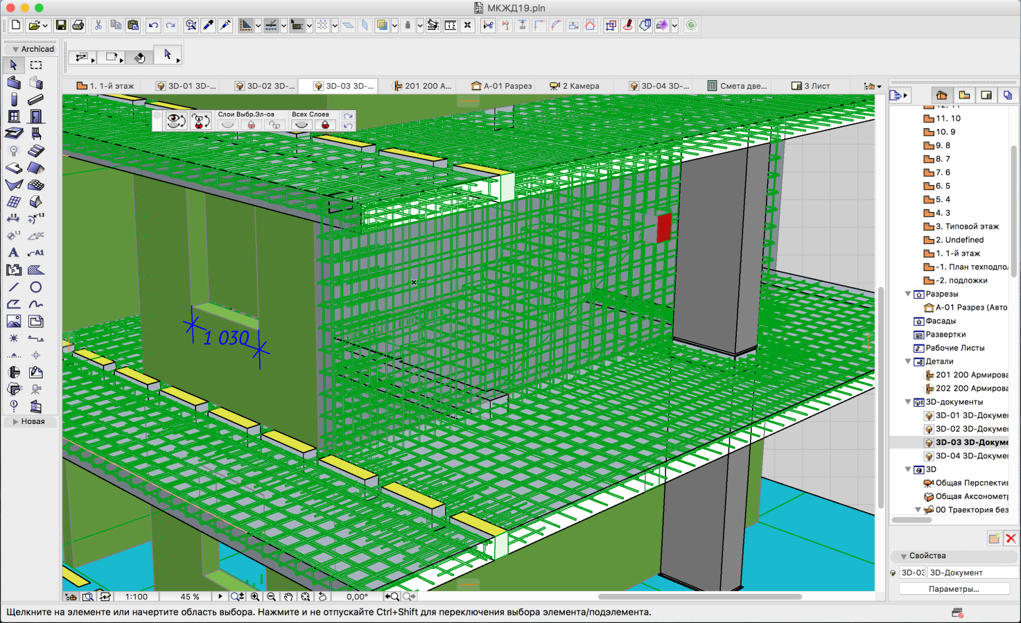Click the Save (floppy disk) icon

click(61, 26)
